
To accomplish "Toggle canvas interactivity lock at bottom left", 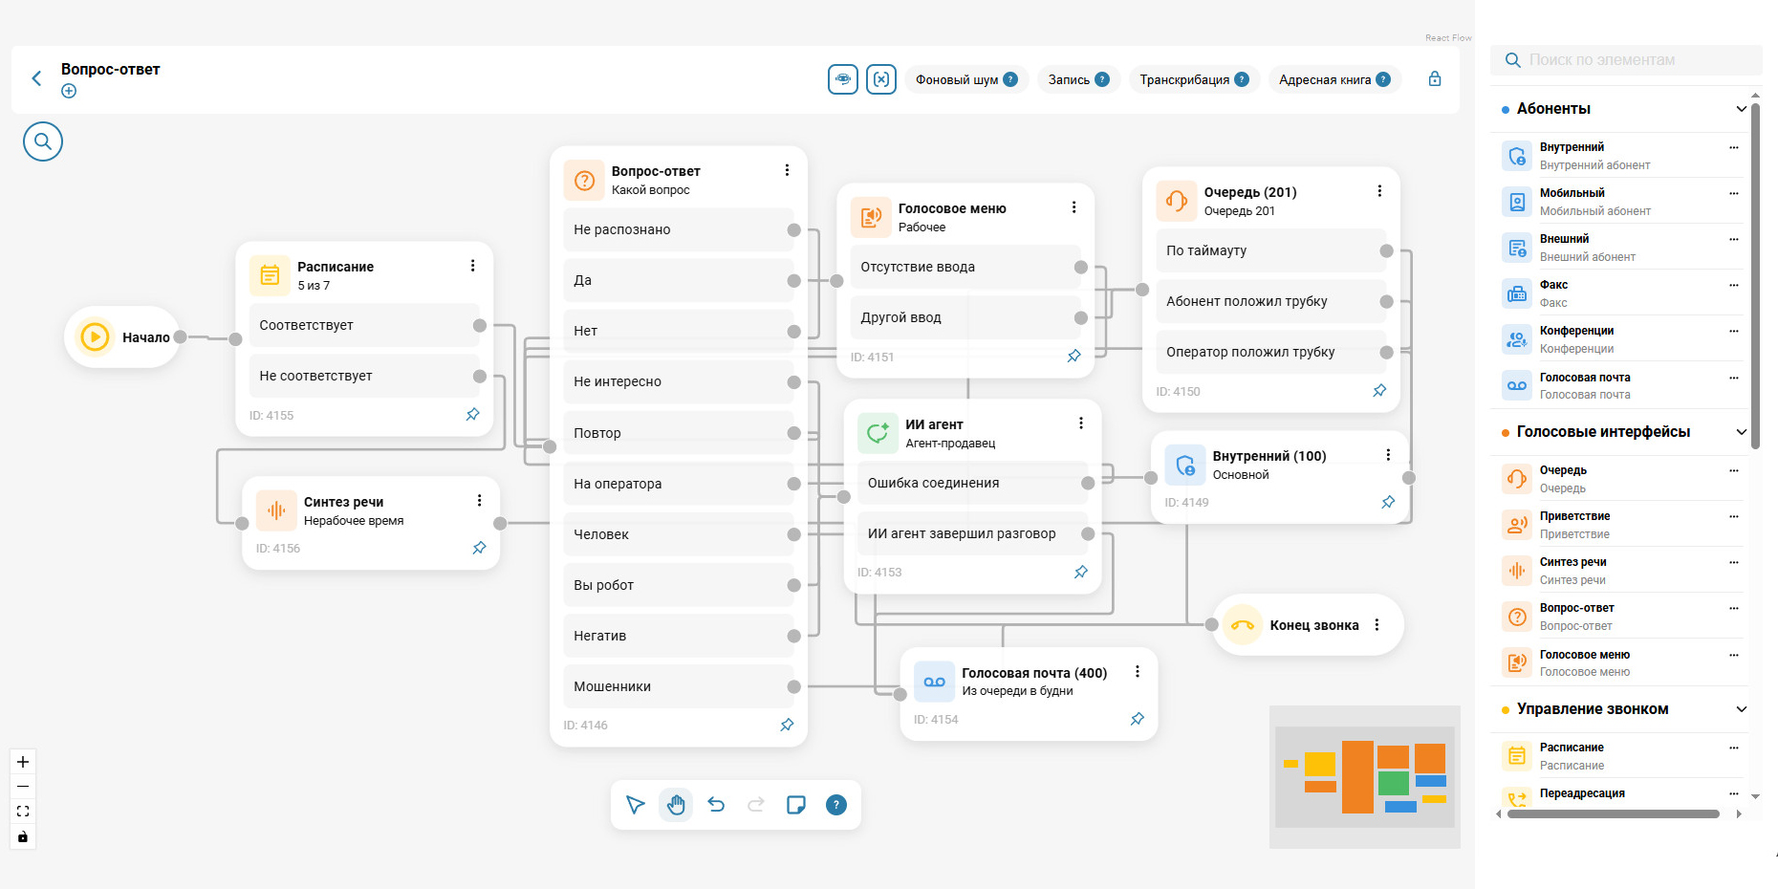I will coord(23,836).
